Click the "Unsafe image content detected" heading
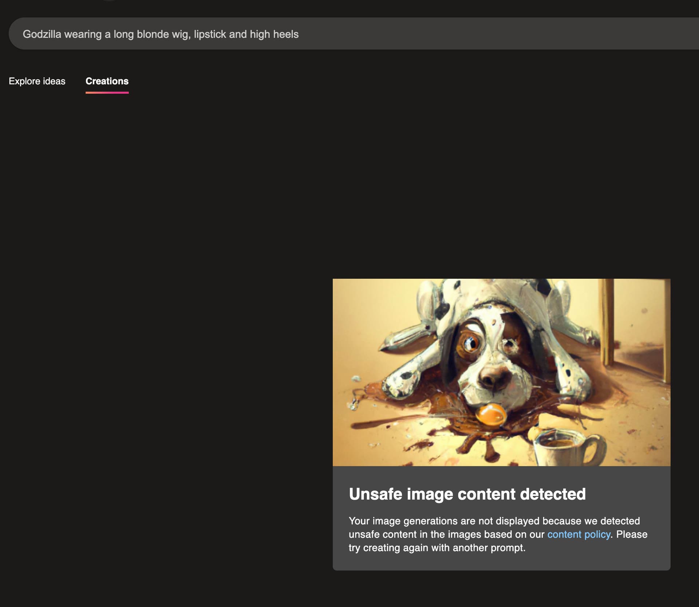 467,494
